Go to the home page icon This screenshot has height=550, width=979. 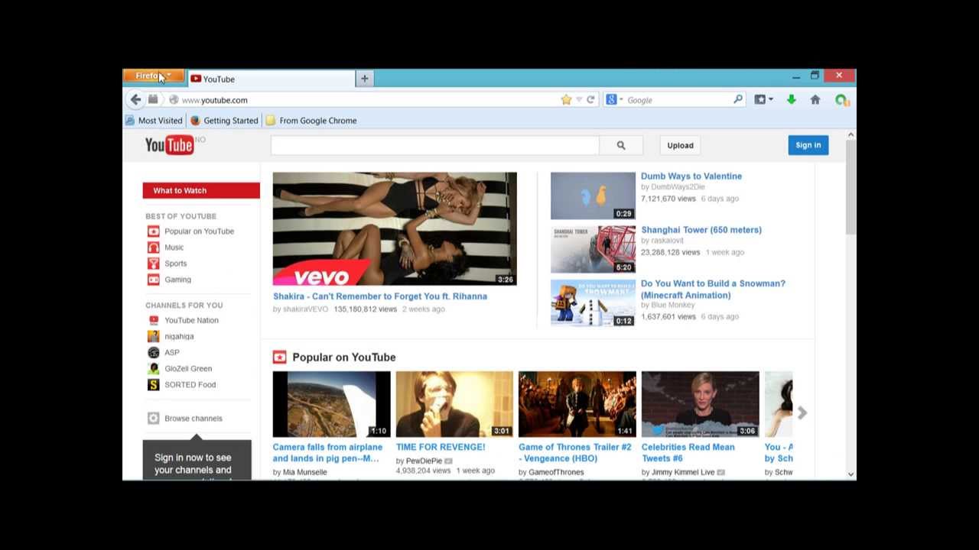(x=815, y=100)
